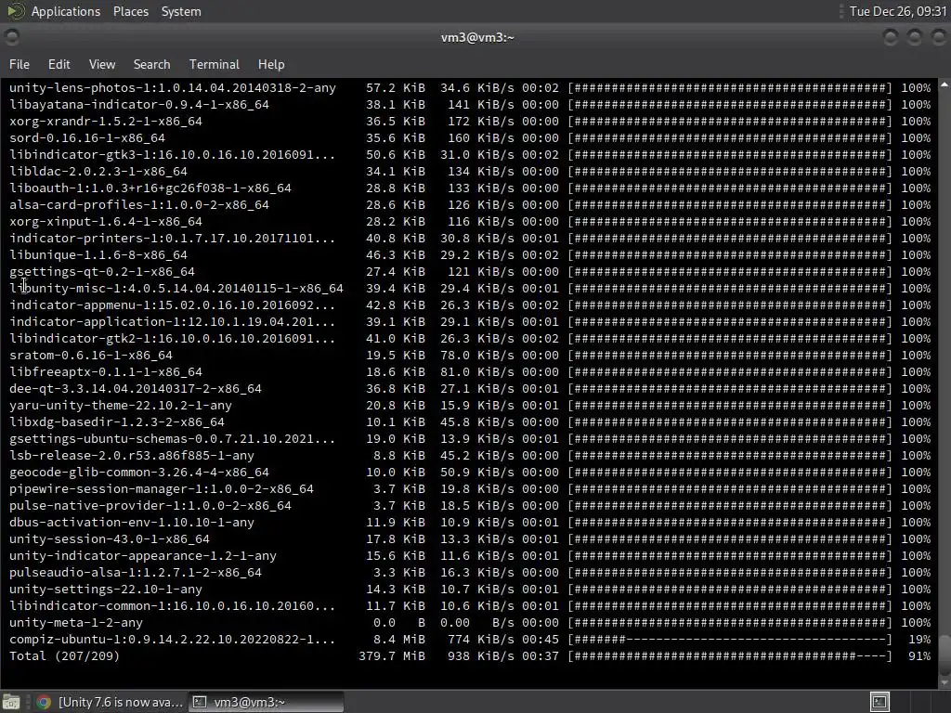Click the unity-meta-1-2-any progress bar

tap(730, 623)
